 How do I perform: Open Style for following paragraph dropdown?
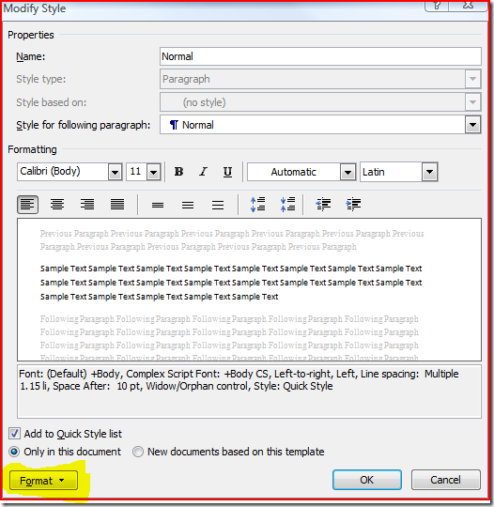(472, 125)
